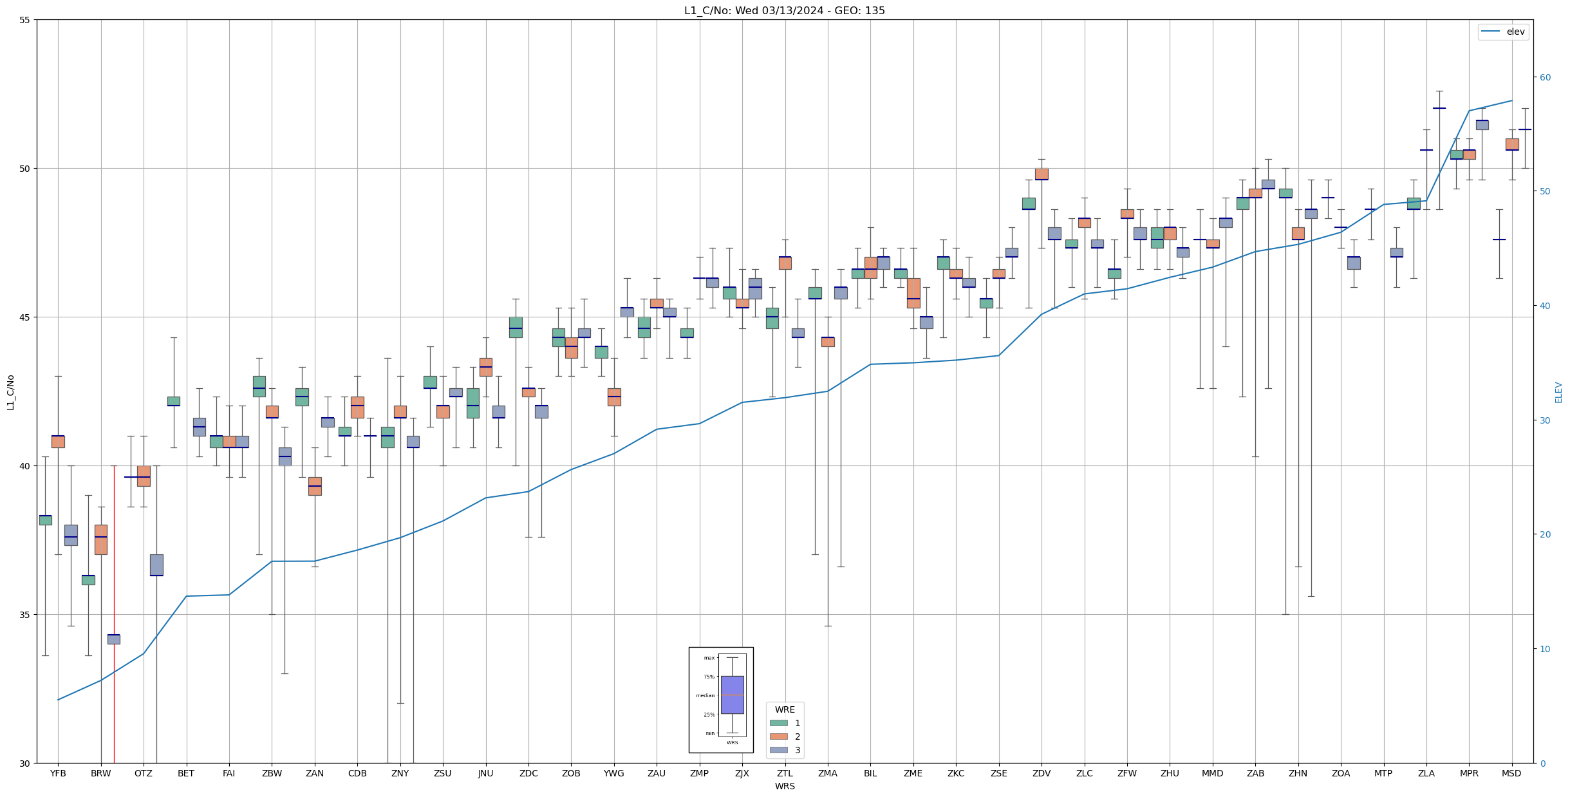This screenshot has height=797, width=1570.
Task: Click the ZAN station label
Action: coord(315,774)
